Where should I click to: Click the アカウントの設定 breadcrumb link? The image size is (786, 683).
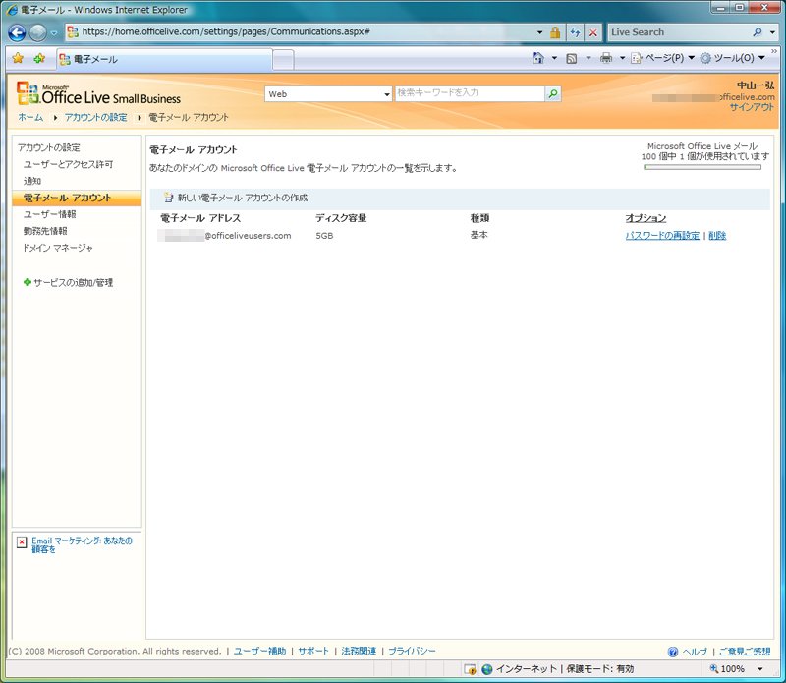(x=95, y=117)
